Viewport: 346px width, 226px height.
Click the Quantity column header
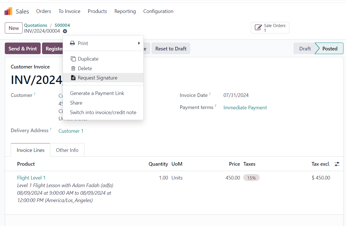pyautogui.click(x=158, y=164)
